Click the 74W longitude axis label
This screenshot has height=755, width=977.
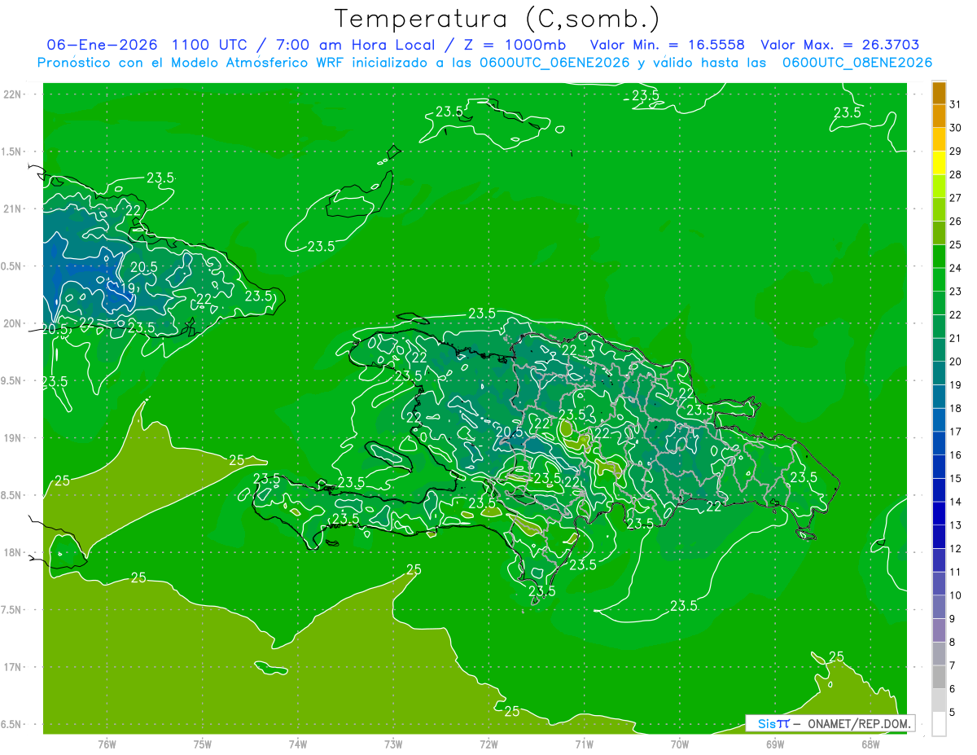[298, 744]
